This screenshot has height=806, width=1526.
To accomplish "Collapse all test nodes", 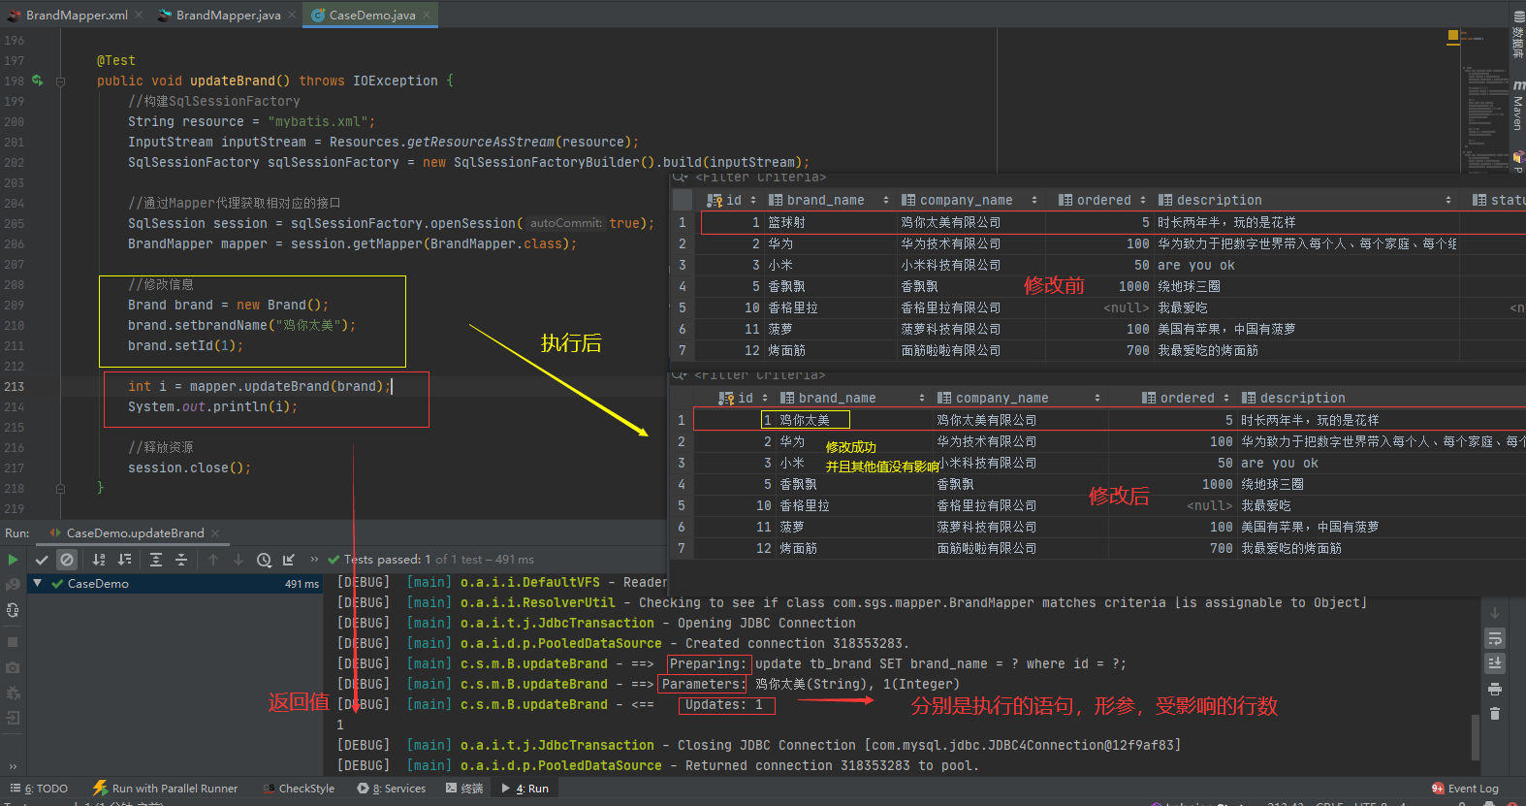I will [181, 560].
